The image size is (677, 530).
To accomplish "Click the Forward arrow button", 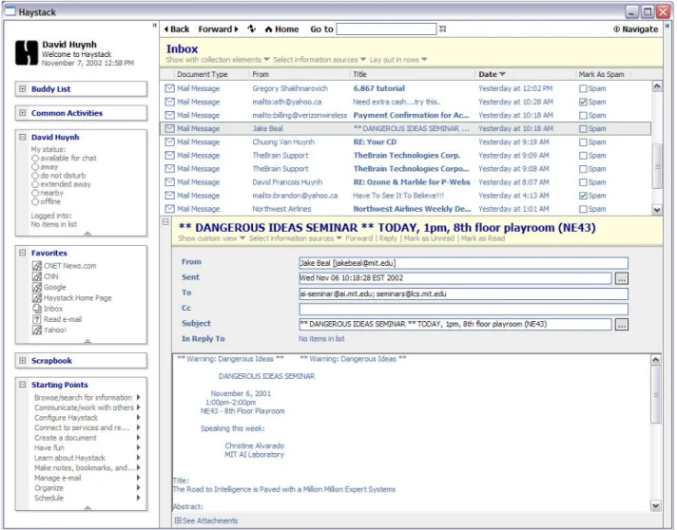I will pyautogui.click(x=218, y=29).
